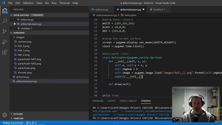Open airborne.py in the AIRBORNE folder
Screen dimensions: 222x125
pos(49,77)
